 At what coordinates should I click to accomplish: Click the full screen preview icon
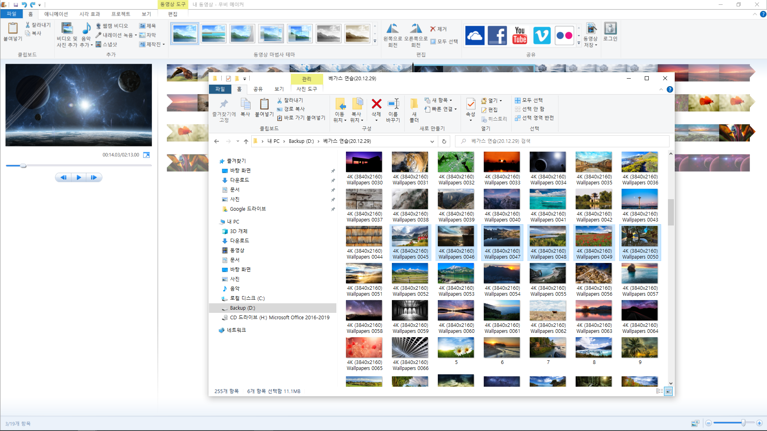click(x=147, y=155)
